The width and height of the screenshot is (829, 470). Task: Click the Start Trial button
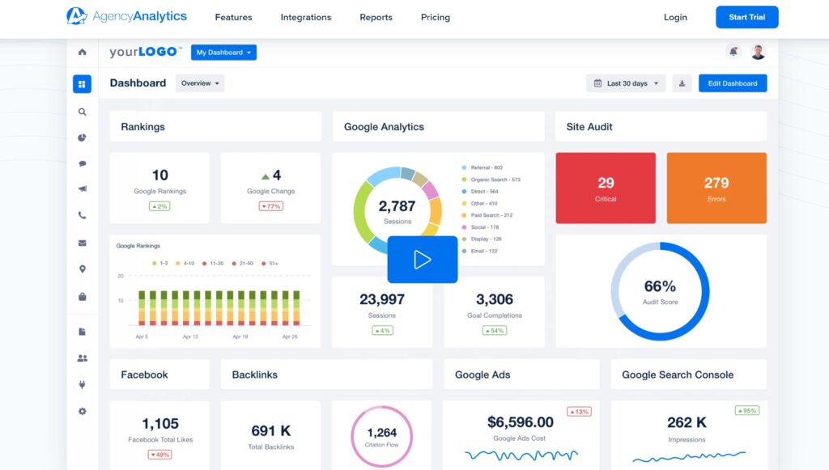[747, 17]
